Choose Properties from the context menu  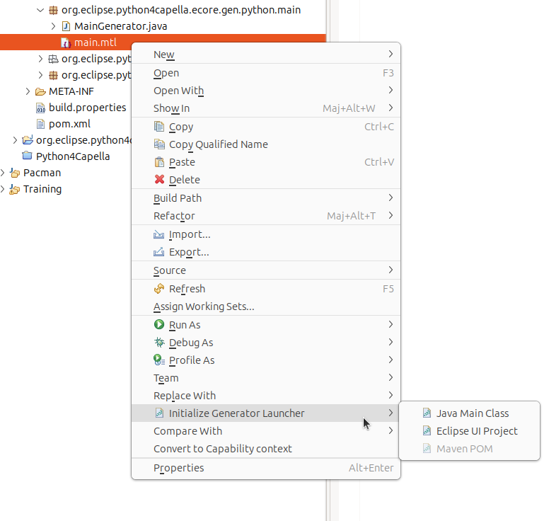click(x=179, y=468)
